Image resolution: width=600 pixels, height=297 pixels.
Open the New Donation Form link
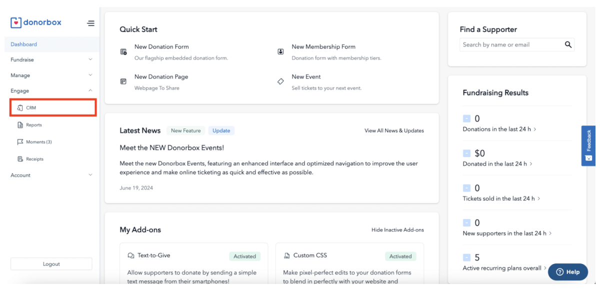tap(161, 46)
